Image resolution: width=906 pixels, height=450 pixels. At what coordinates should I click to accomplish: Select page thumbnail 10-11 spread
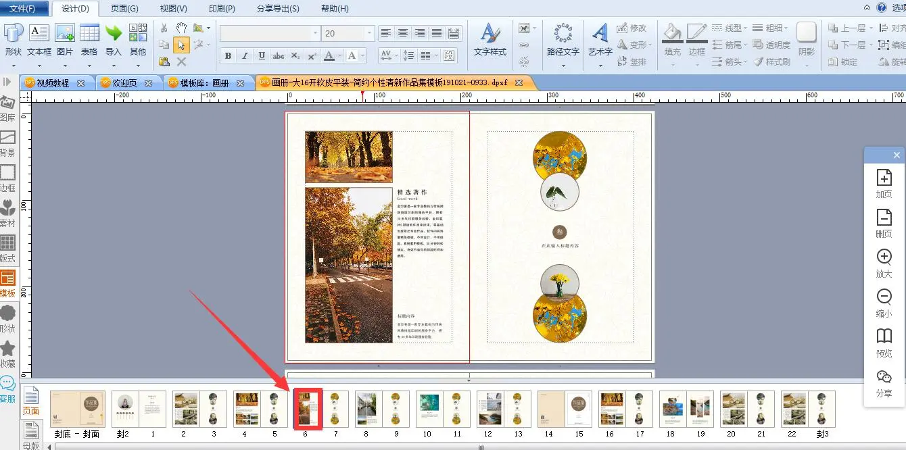pos(443,409)
